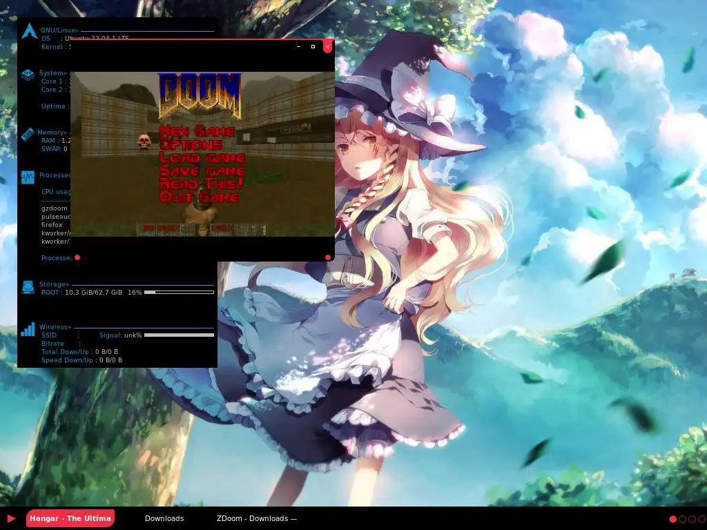Choose Save Game in the Doom menu
Screen dimensions: 707x530
pos(202,171)
